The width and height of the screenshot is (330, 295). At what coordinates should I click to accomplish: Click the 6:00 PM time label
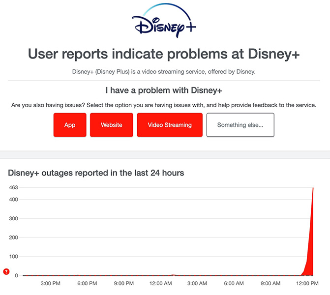coord(87,284)
